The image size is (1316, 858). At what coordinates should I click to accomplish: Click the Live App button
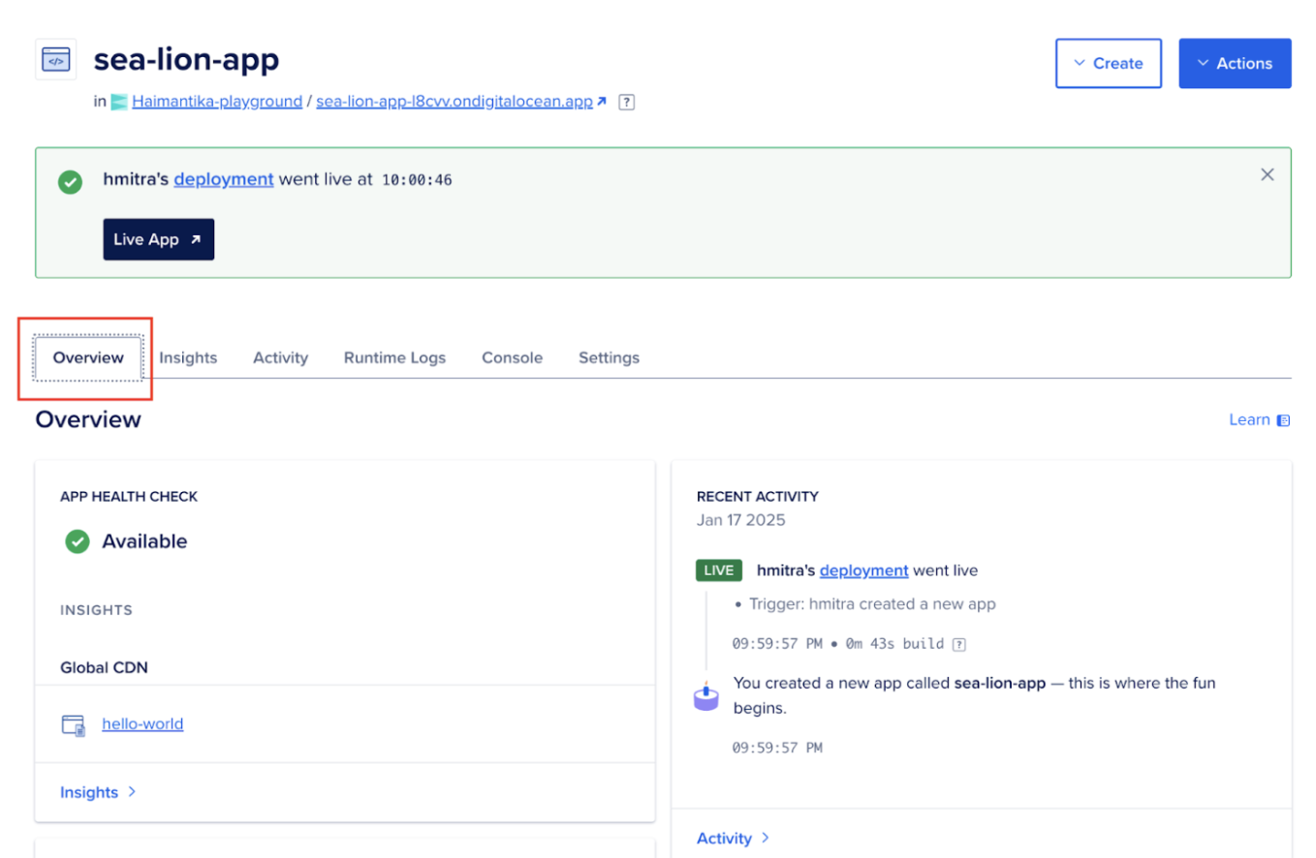pyautogui.click(x=159, y=239)
